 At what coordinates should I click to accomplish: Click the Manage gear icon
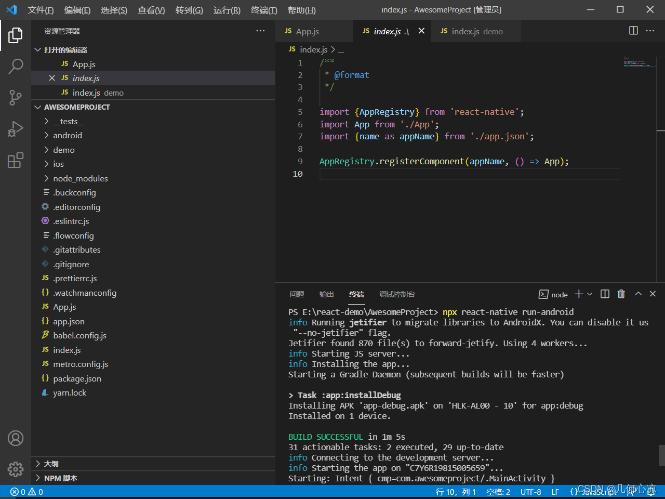16,469
